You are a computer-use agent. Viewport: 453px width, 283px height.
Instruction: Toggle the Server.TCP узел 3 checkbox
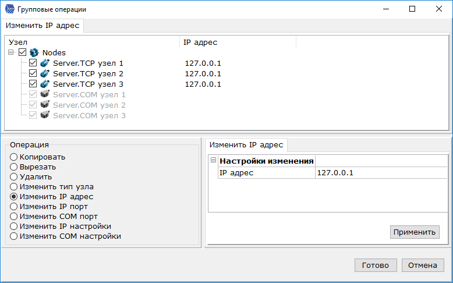[33, 84]
